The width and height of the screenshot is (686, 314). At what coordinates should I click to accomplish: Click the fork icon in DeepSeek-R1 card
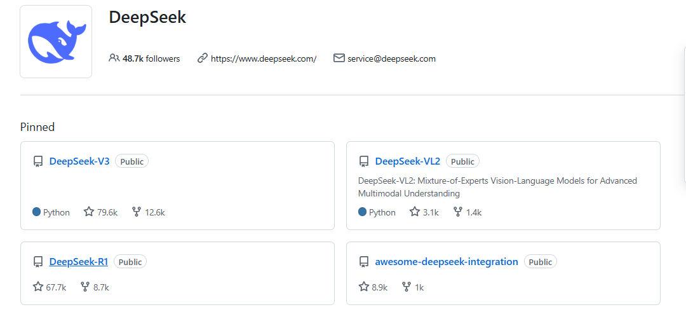tap(85, 287)
